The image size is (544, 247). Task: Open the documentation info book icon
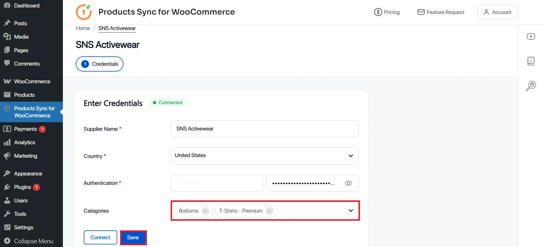coord(531,61)
